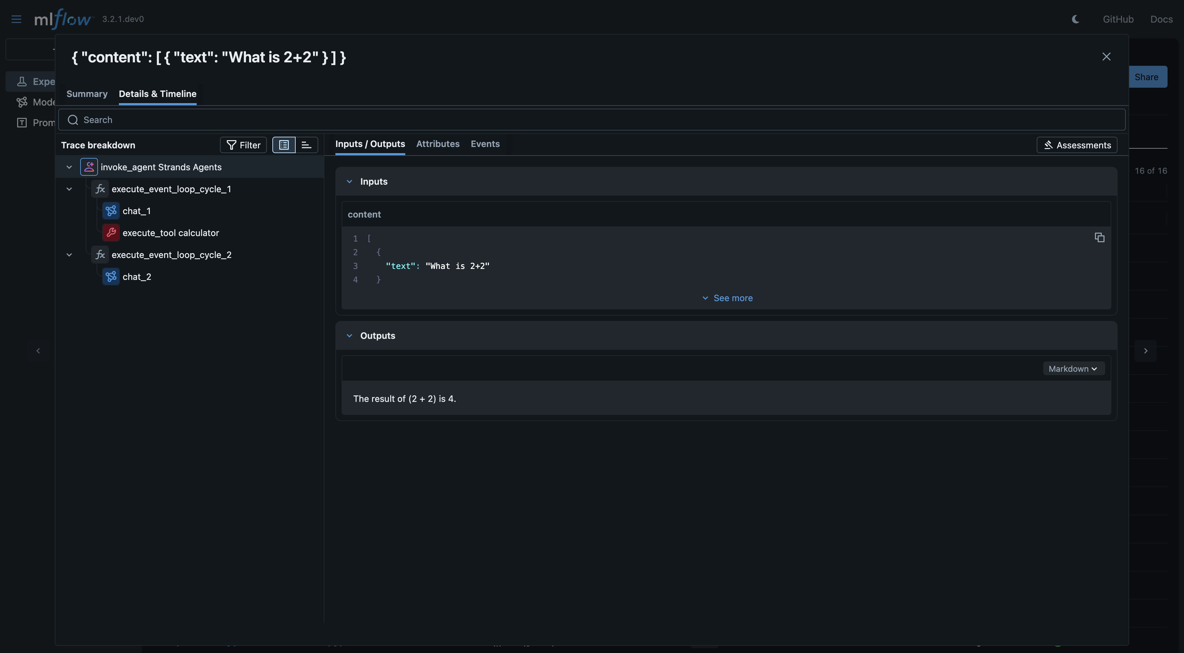Switch trace breakdown to detailed list view
This screenshot has height=653, width=1184.
coord(284,145)
